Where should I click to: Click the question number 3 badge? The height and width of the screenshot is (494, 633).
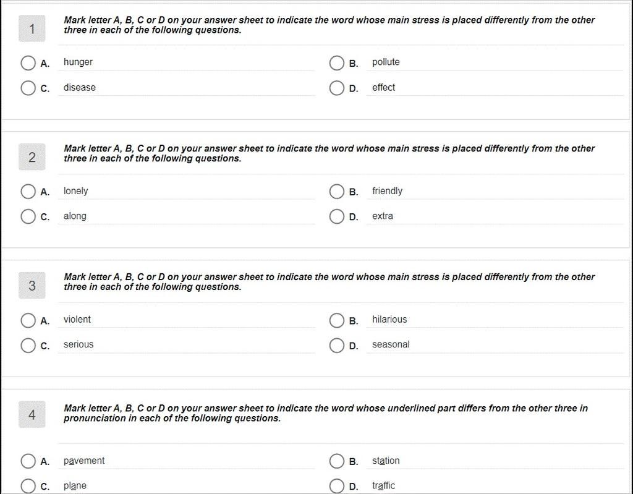point(32,286)
